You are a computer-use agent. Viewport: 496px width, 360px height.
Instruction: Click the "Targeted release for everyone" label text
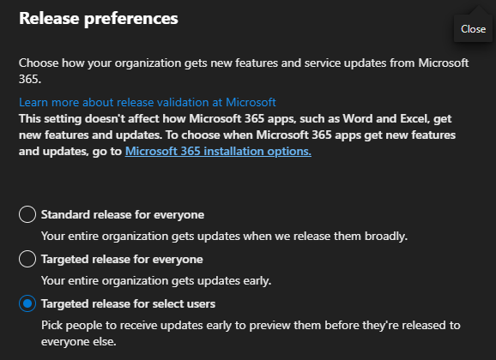tap(122, 259)
